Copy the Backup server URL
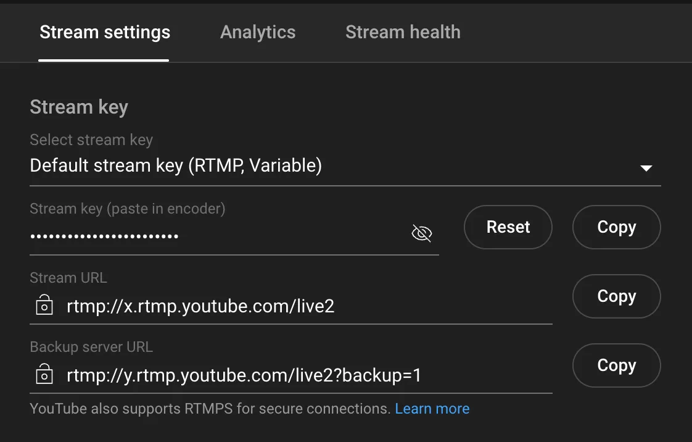 pyautogui.click(x=617, y=365)
